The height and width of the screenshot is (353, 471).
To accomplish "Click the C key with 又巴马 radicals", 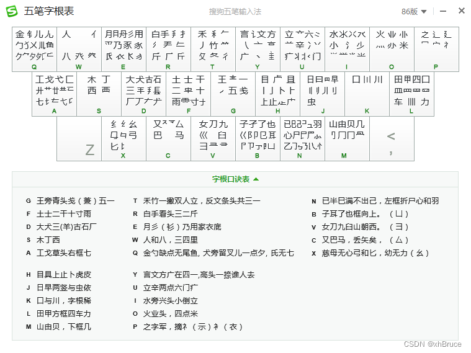I will (169, 139).
